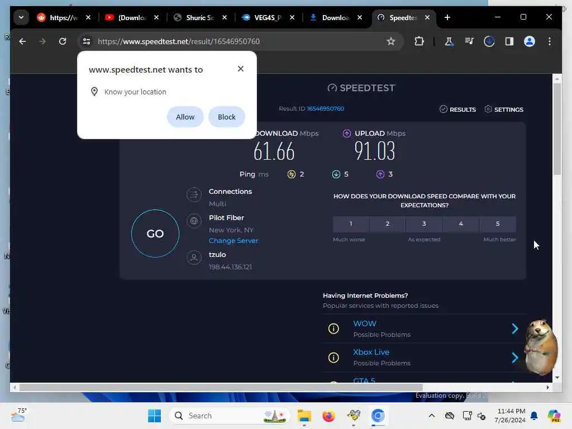Screen dimensions: 572x429
Task: Open the Chrome three-dot menu
Action: (x=550, y=41)
